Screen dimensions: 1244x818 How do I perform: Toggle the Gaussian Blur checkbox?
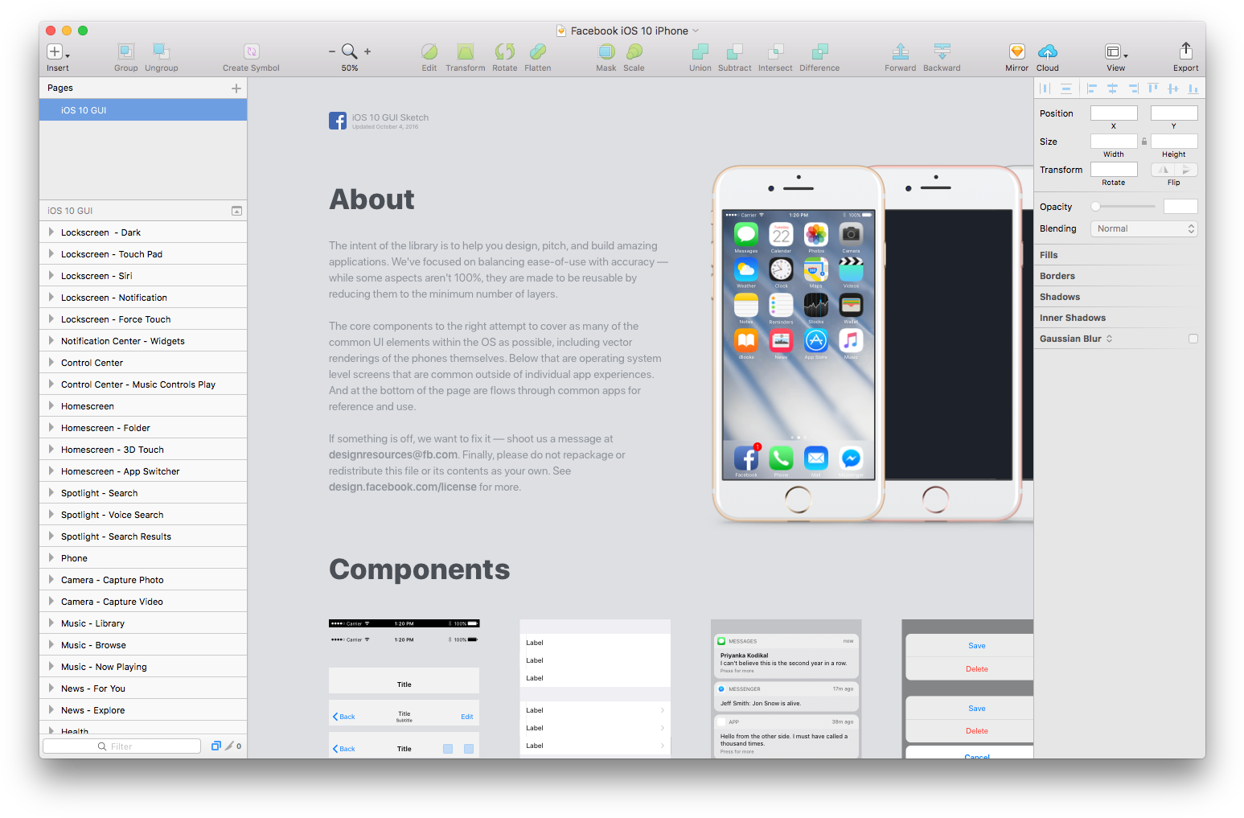(x=1193, y=339)
